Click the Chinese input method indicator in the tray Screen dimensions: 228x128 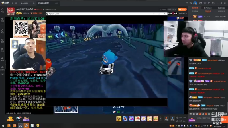(x=208, y=126)
